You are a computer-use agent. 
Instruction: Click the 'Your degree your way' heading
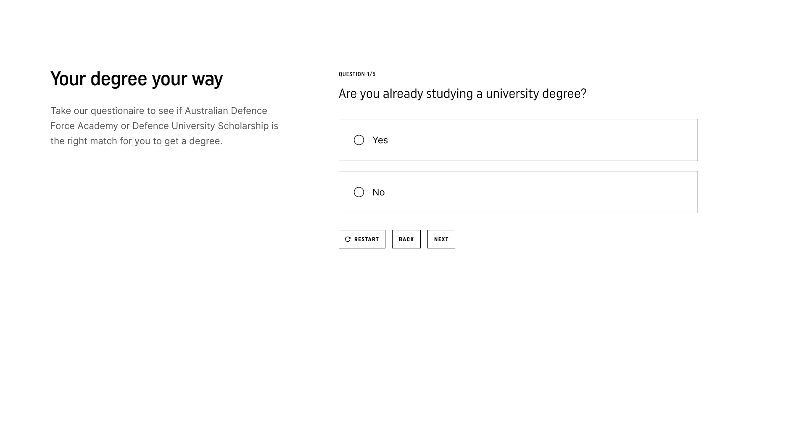click(x=137, y=79)
